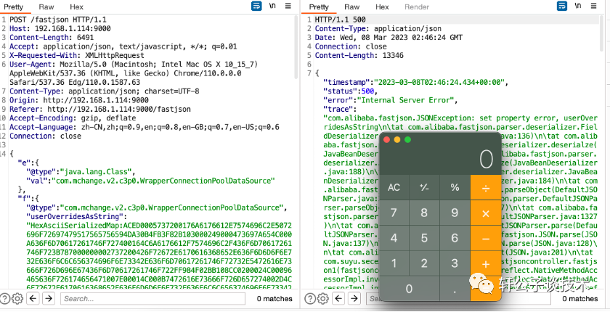The image size is (610, 312).
Task: Click the "Connection: close" line in the request
Action: pos(45,136)
